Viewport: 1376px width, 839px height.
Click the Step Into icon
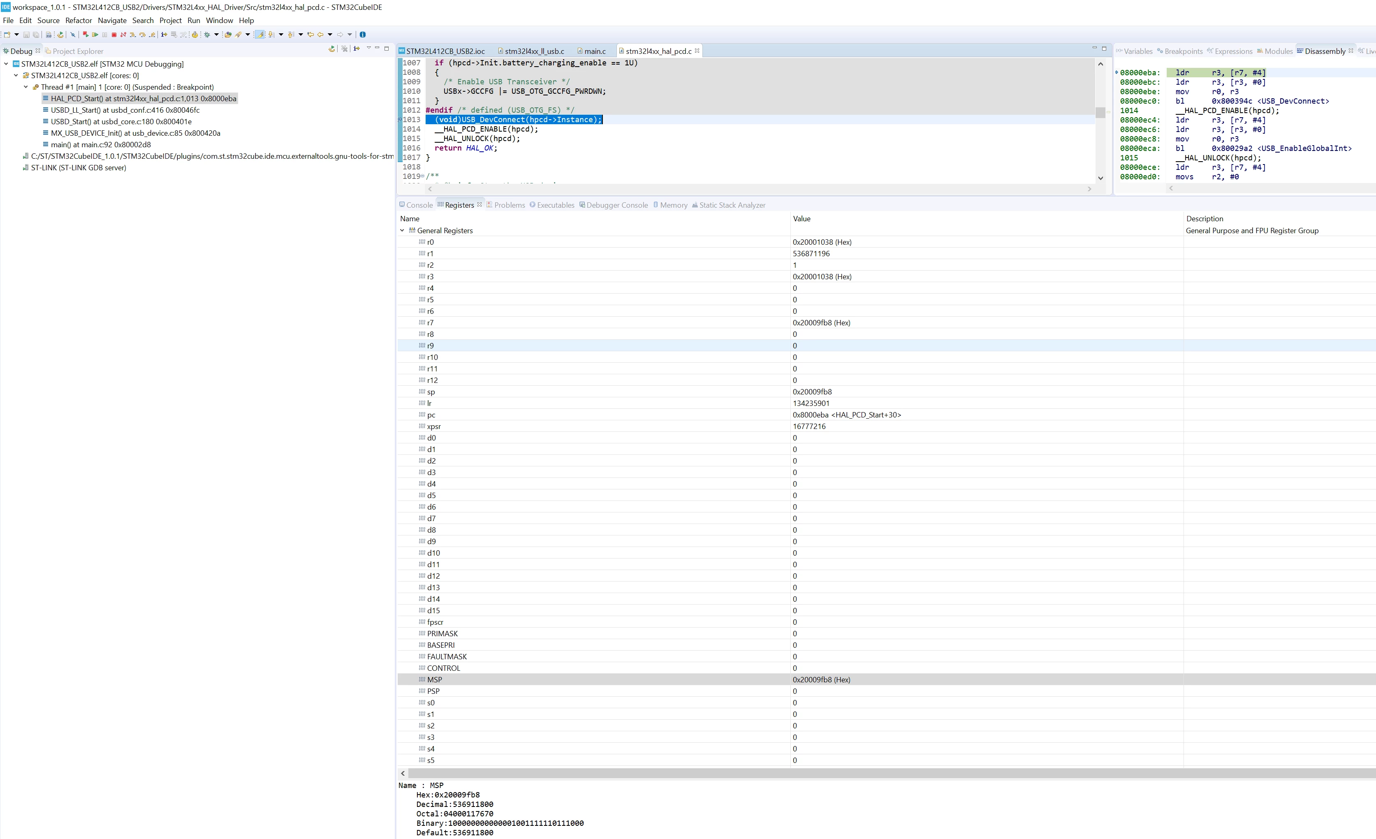tap(133, 35)
